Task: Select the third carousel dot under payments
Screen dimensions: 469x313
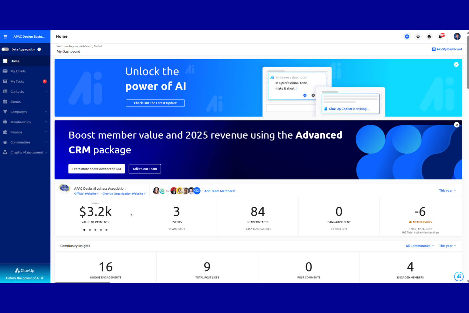Action: coord(95,230)
